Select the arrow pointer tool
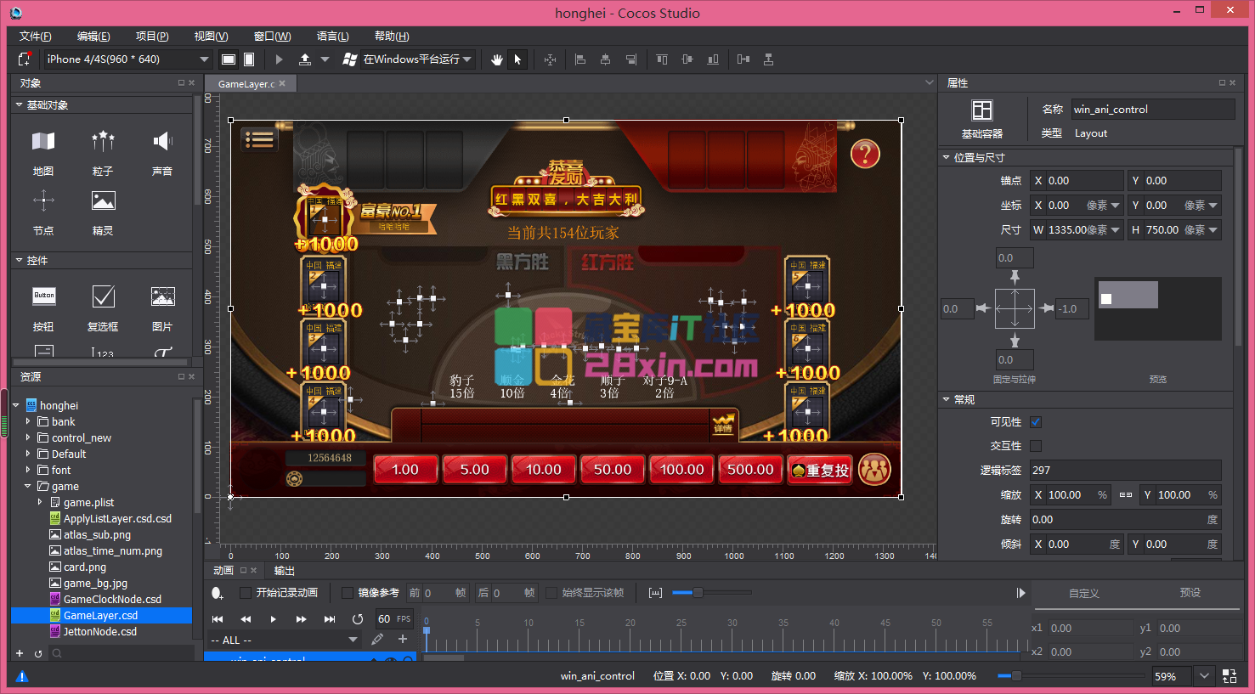The image size is (1255, 694). click(x=517, y=59)
